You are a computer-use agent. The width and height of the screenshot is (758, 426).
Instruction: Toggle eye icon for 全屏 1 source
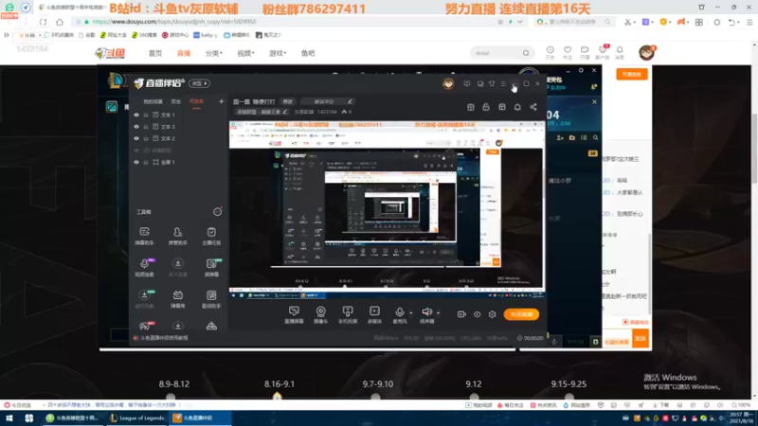tap(136, 162)
